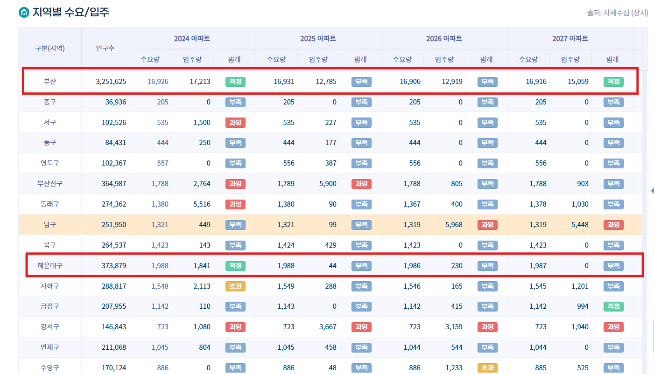Select the 2024 아파트 header group
This screenshot has height=374, width=654.
point(192,39)
